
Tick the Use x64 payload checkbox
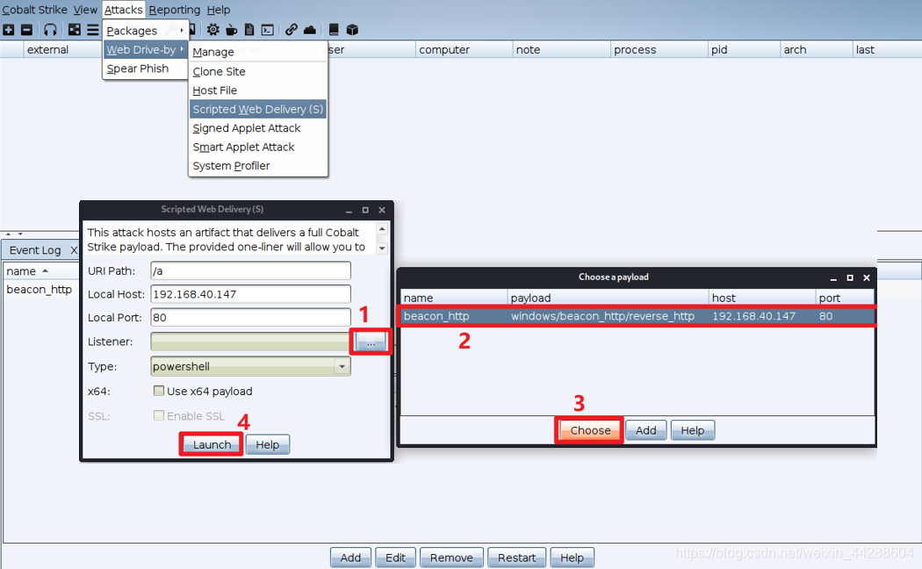[159, 391]
